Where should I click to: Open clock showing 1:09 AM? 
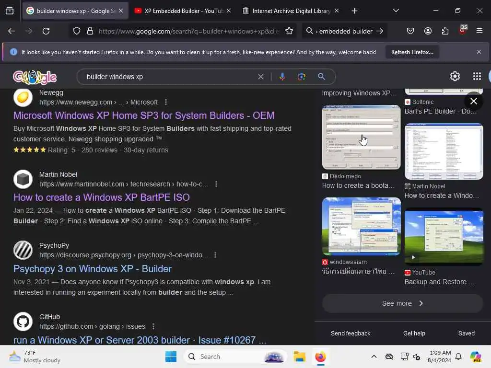click(440, 356)
